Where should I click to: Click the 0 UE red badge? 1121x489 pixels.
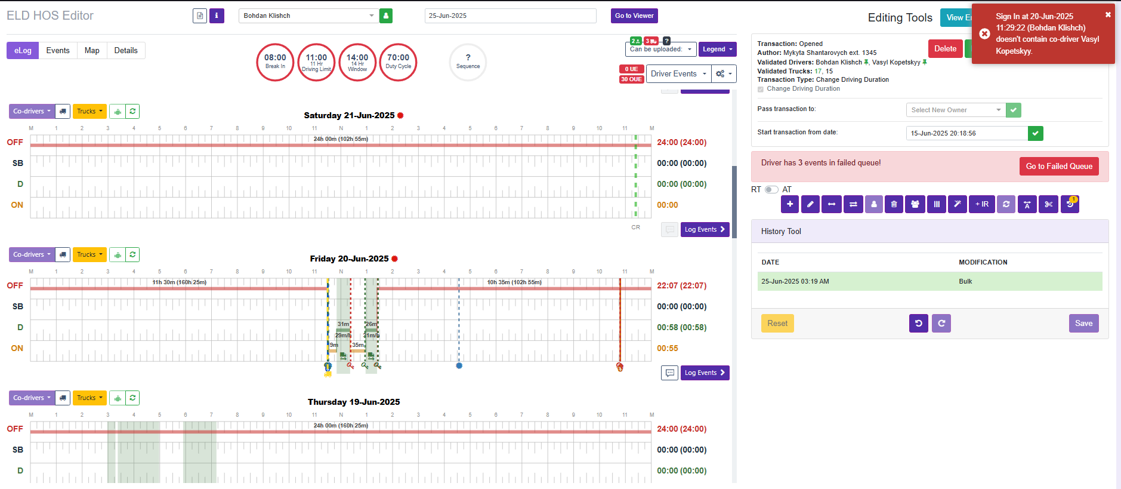(631, 69)
